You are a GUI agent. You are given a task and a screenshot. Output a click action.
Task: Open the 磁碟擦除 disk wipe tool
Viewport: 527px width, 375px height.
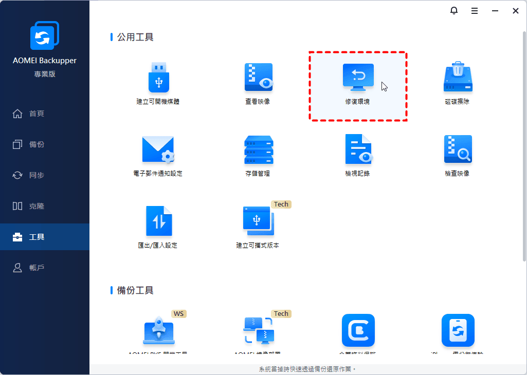pyautogui.click(x=457, y=78)
